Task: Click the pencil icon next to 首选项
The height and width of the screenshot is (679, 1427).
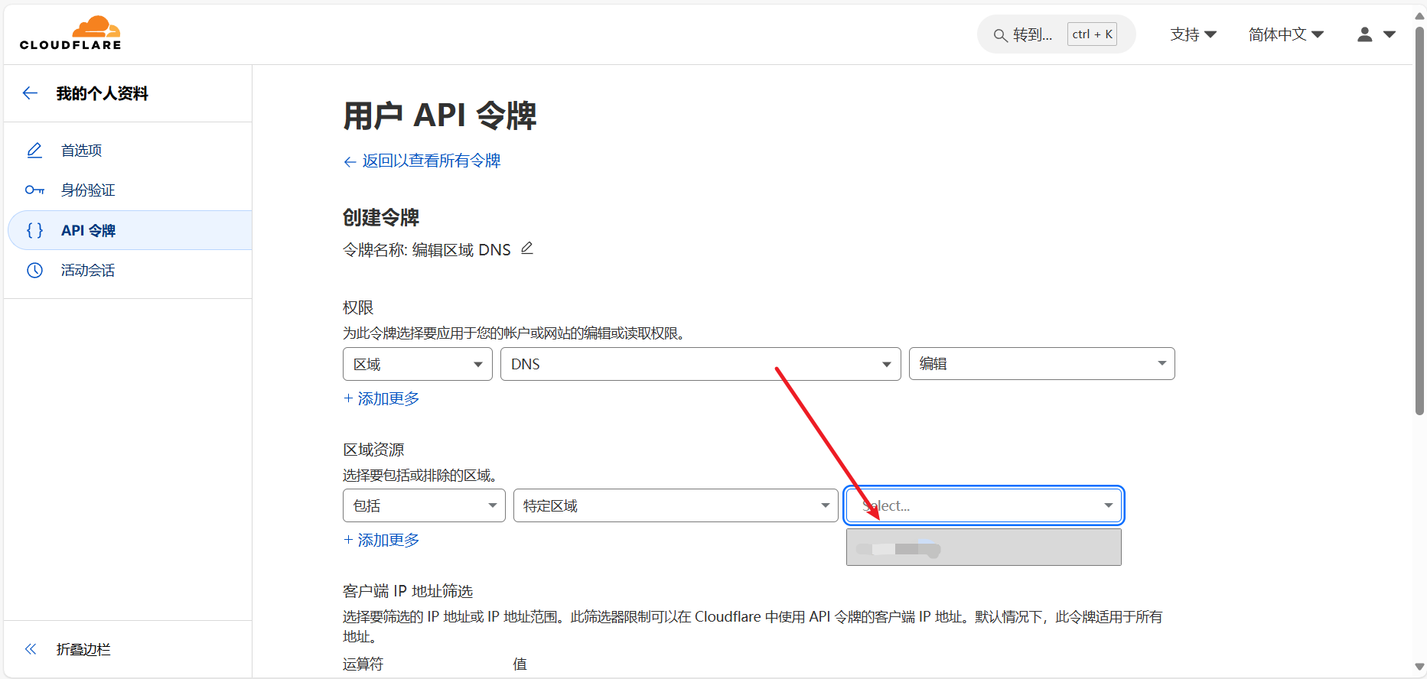Action: (x=34, y=150)
